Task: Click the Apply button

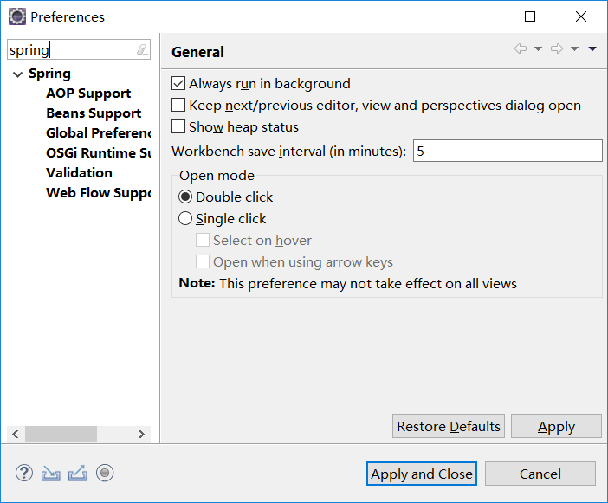Action: coord(556,426)
